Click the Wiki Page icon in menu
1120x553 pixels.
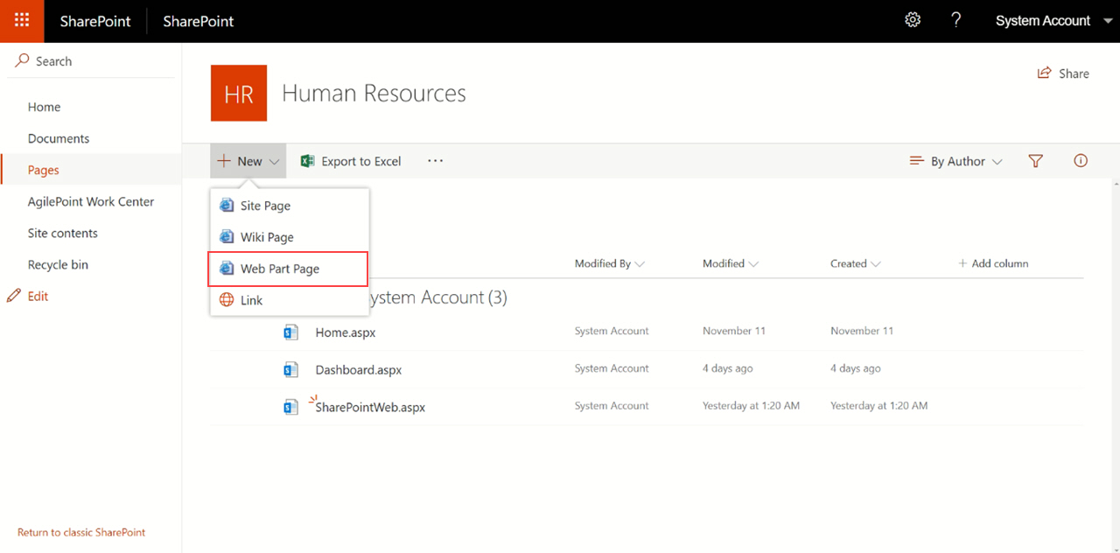(227, 237)
